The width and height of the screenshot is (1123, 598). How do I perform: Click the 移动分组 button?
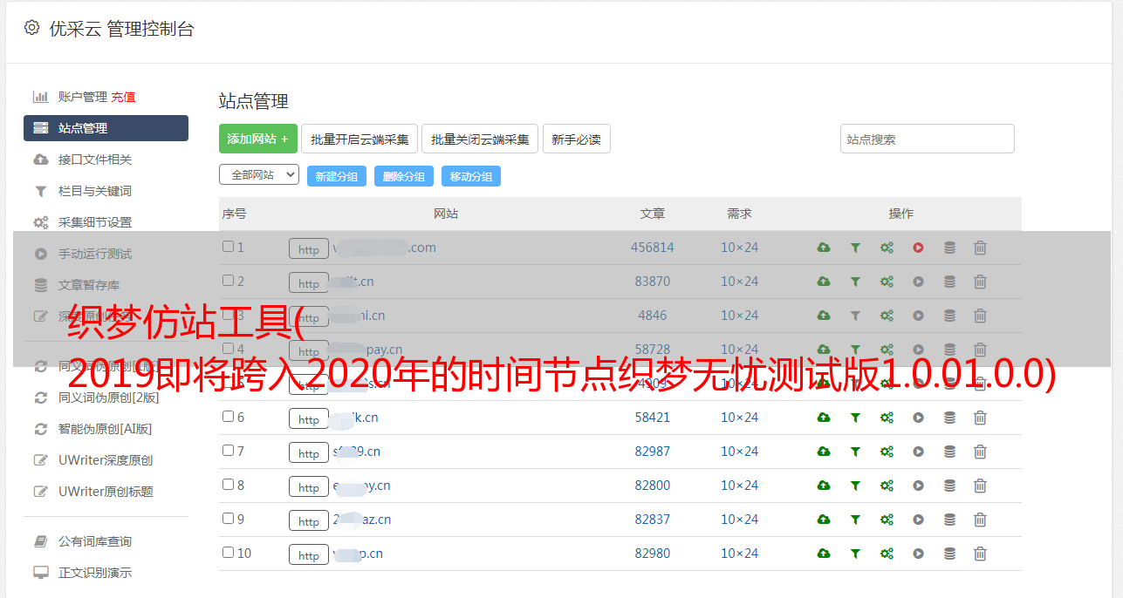point(471,176)
